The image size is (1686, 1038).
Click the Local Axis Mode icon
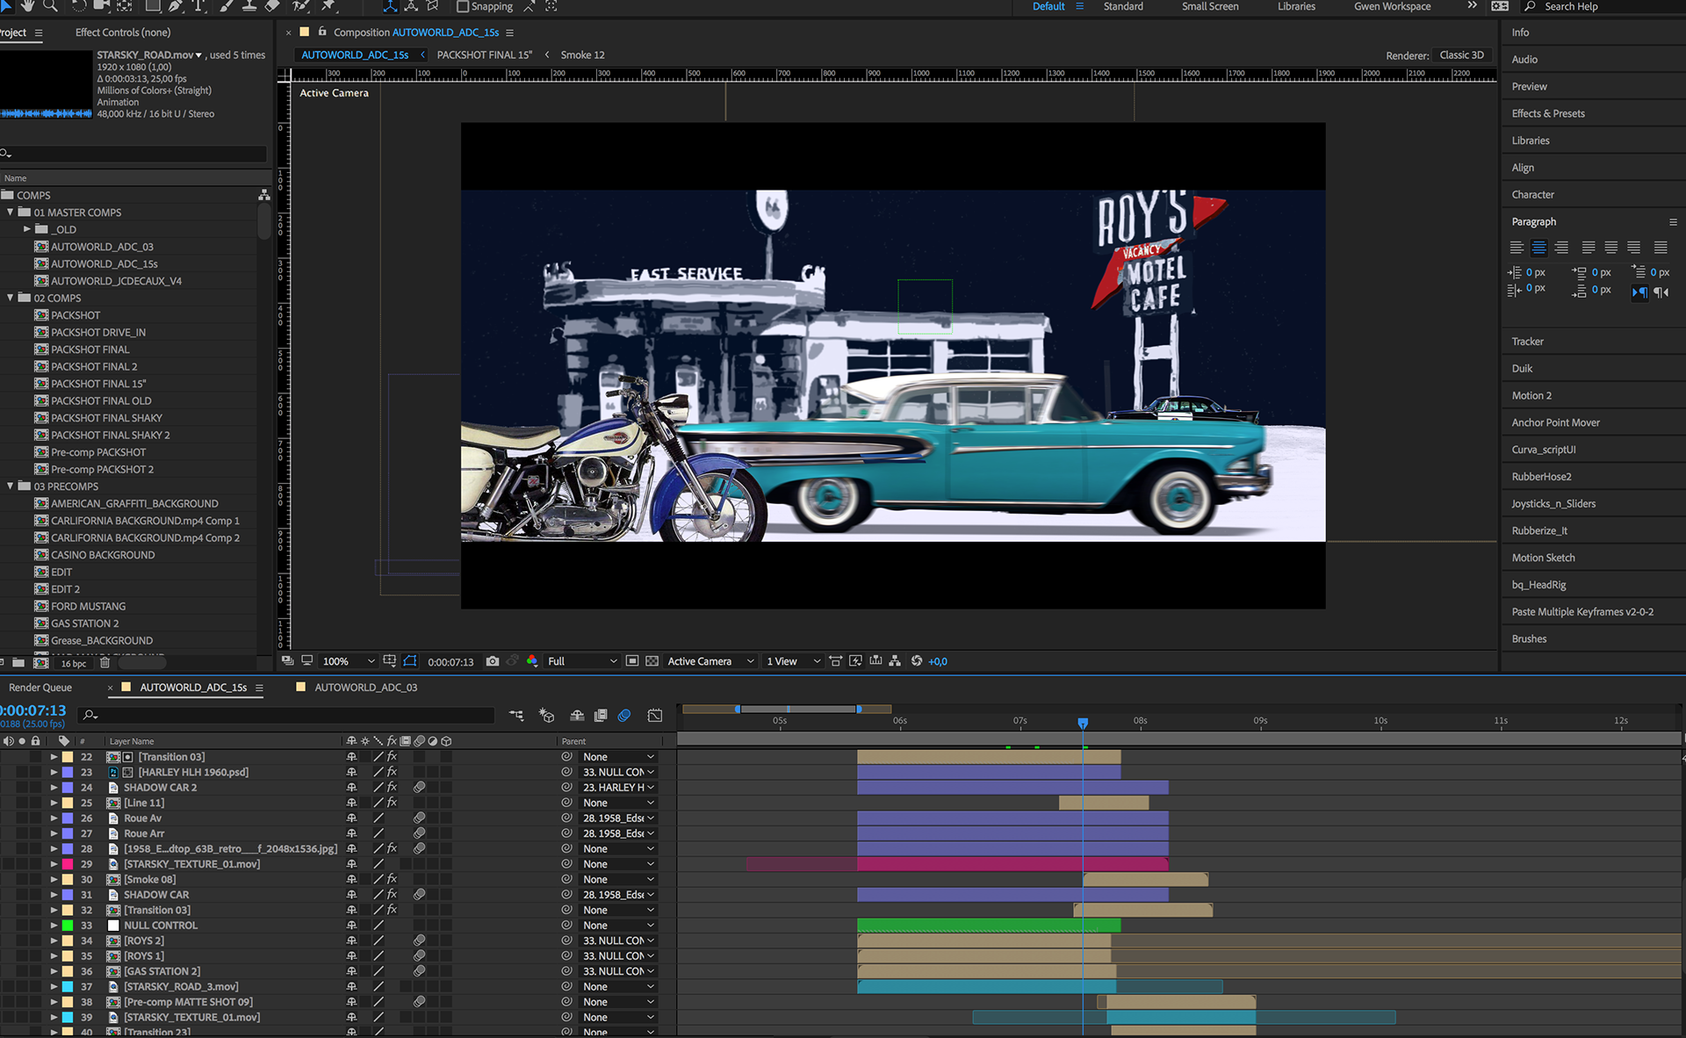[390, 6]
